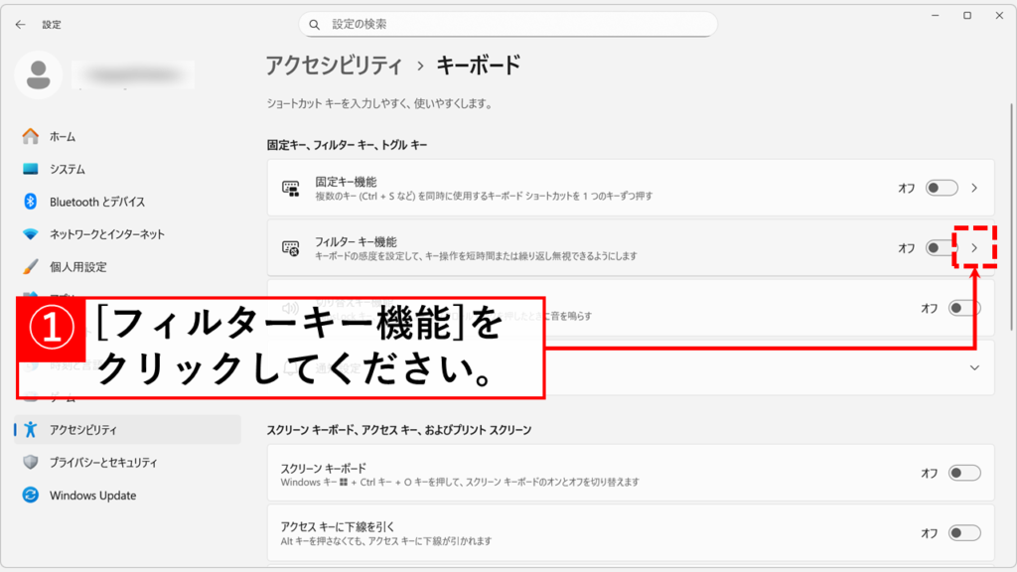Enable the スクリーン キーボード toggle
The image size is (1017, 572).
[964, 473]
